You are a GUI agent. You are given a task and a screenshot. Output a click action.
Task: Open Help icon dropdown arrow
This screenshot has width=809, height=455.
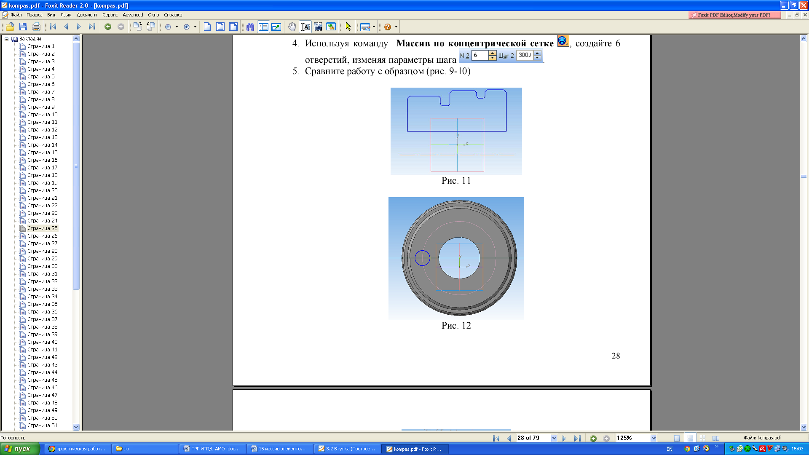coord(396,27)
